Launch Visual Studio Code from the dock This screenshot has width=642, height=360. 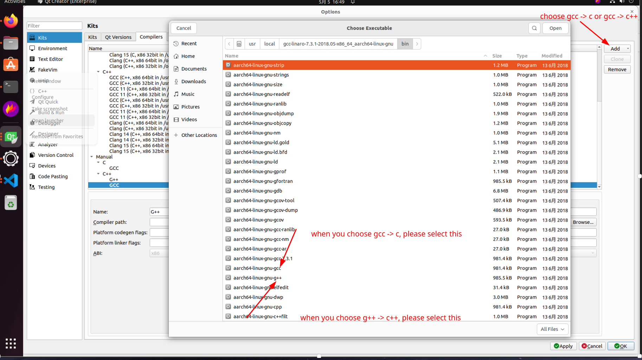[11, 181]
